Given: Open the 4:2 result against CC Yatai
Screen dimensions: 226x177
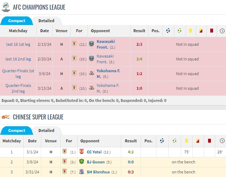Looking at the screenshot, I should click(131, 152).
